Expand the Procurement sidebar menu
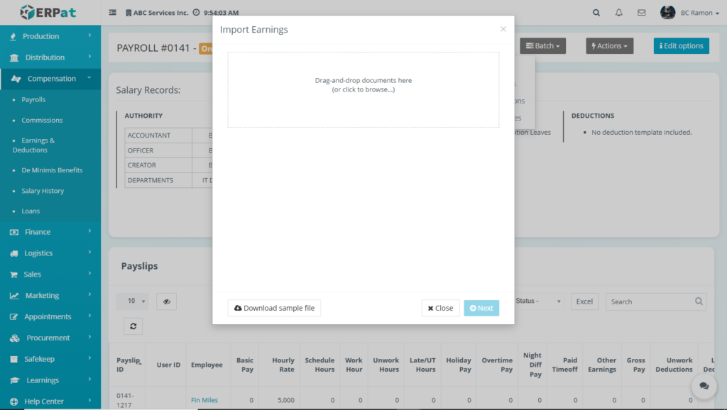This screenshot has width=727, height=410. (50, 338)
